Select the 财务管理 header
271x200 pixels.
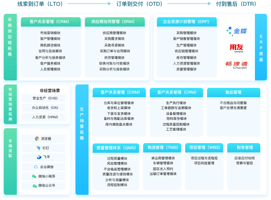(x=245, y=147)
